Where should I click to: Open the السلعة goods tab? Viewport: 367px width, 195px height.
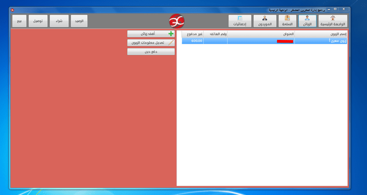287,21
